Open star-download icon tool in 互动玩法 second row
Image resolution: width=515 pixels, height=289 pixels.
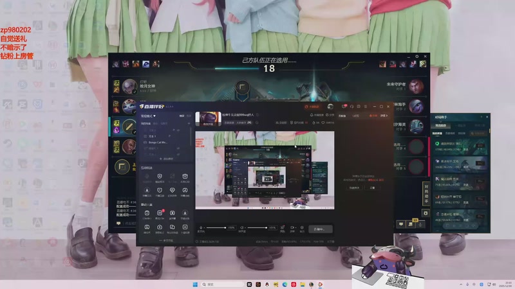click(147, 191)
